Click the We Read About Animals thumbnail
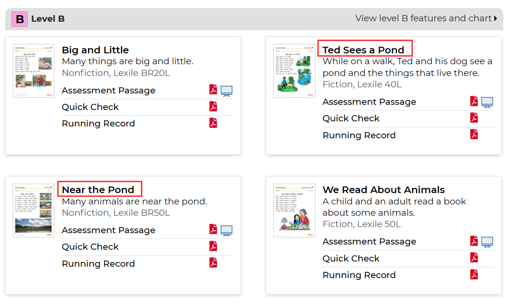 coord(294,211)
